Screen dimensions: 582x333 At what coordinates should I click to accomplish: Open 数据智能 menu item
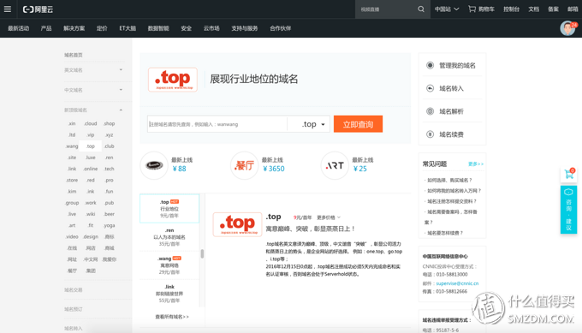pos(158,28)
